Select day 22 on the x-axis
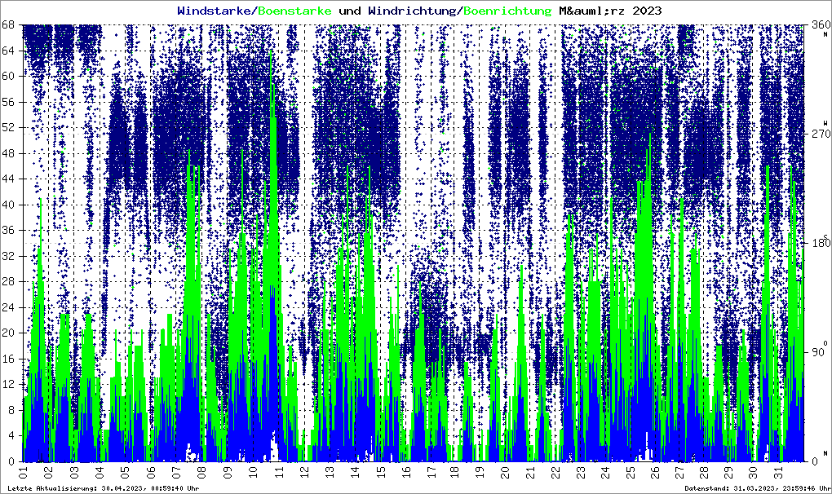832x494 pixels. click(556, 473)
